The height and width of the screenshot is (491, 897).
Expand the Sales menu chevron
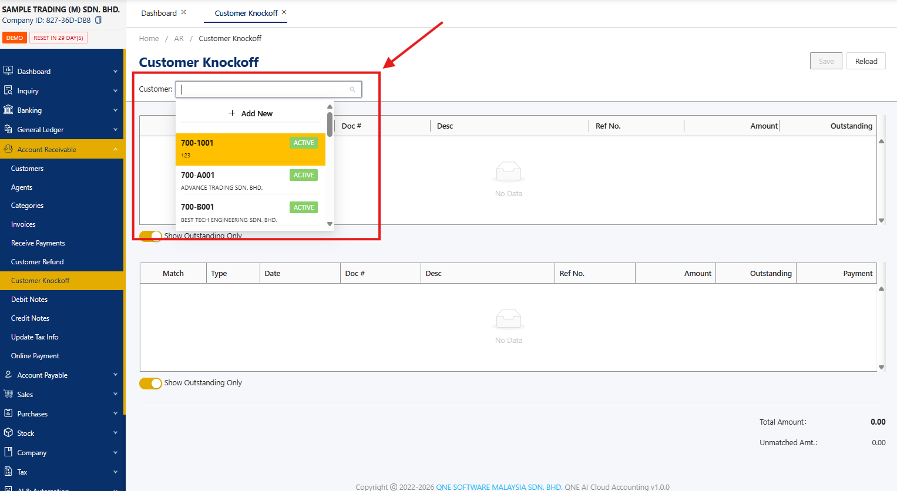click(x=115, y=394)
